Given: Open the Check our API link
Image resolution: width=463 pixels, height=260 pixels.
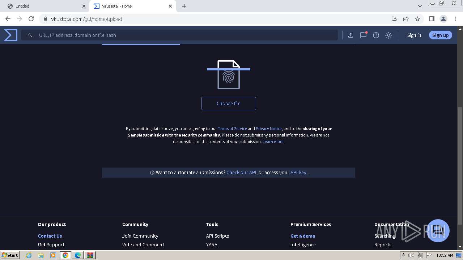Looking at the screenshot, I should [x=241, y=172].
